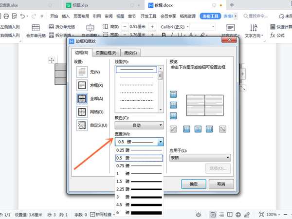Toggle the bottom border button in preview
Viewport: 292px width, 219px height.
173,116
